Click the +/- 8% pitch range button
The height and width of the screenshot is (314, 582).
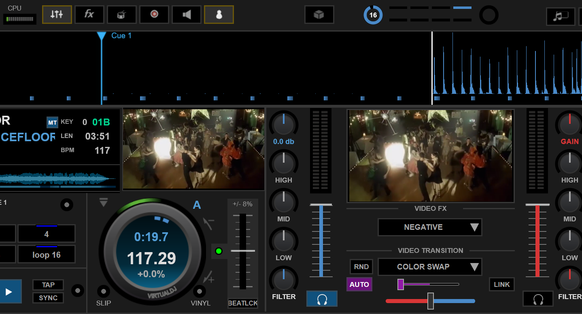pos(243,204)
